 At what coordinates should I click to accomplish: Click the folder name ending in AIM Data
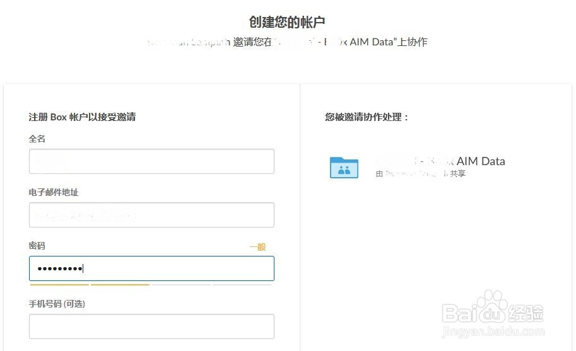click(x=440, y=161)
